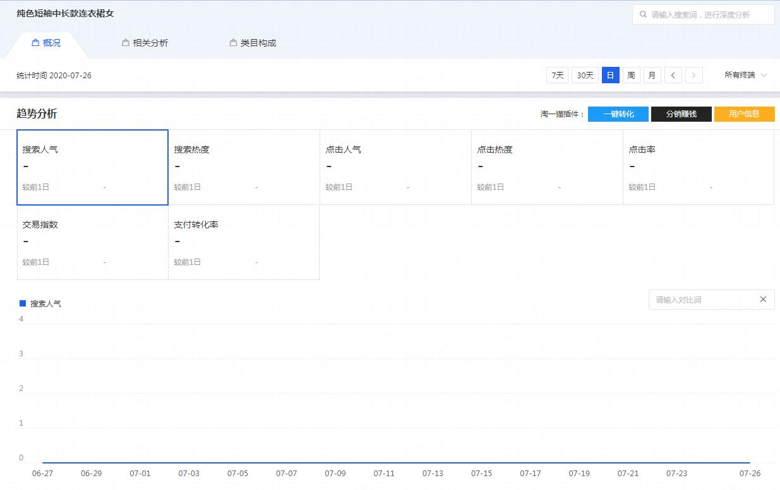
Task: Clear the comparison word box via the X icon
Action: (763, 300)
